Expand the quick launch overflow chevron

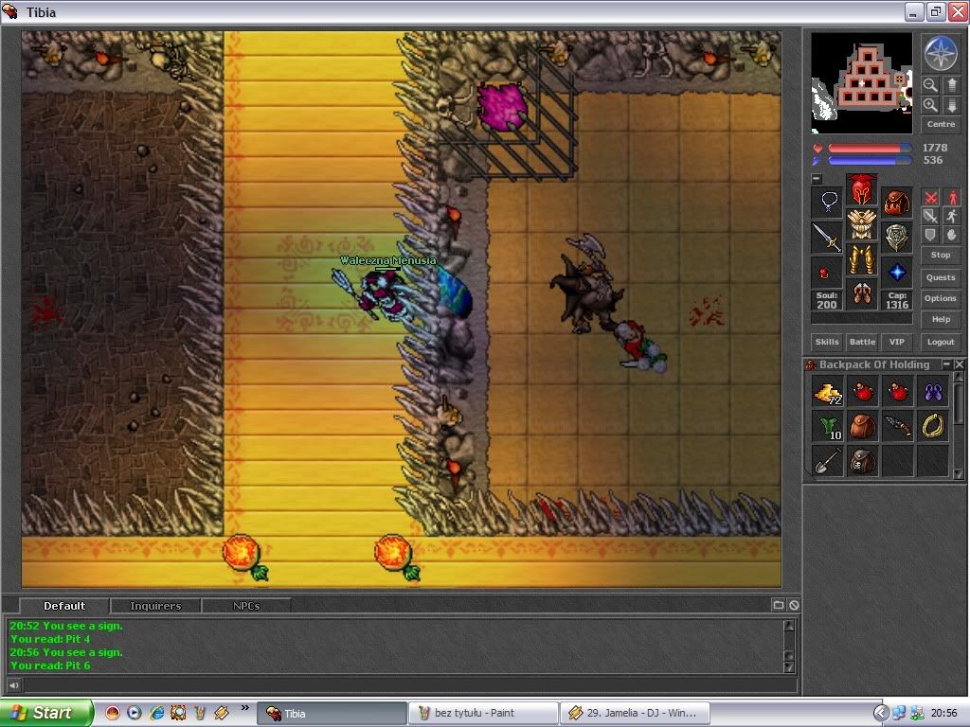click(x=245, y=708)
